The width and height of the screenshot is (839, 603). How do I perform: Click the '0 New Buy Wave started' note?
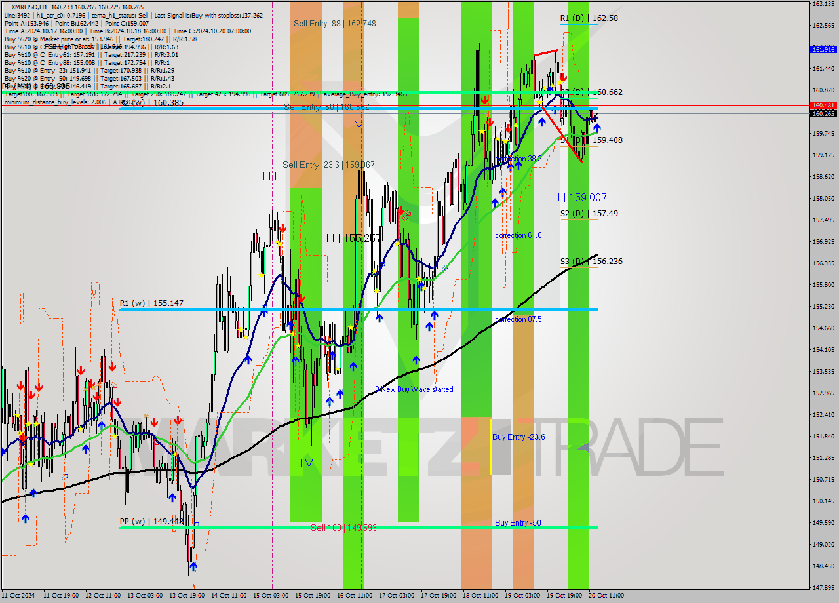pos(414,389)
